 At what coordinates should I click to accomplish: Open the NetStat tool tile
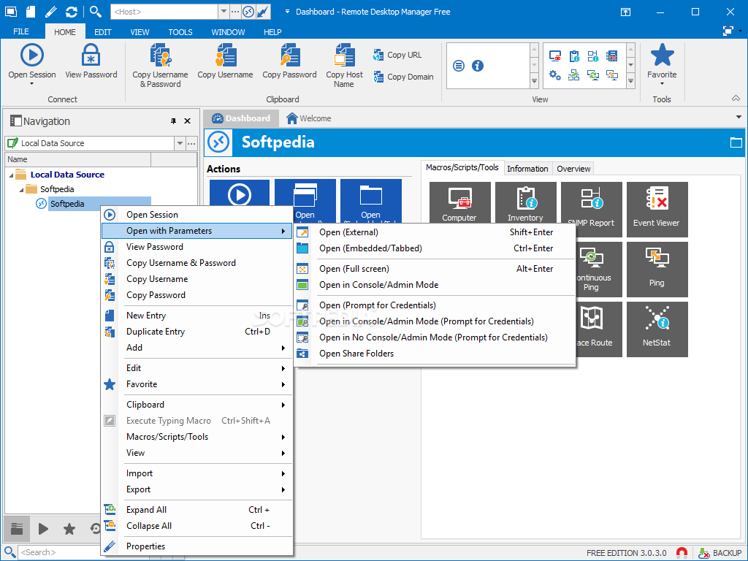657,329
